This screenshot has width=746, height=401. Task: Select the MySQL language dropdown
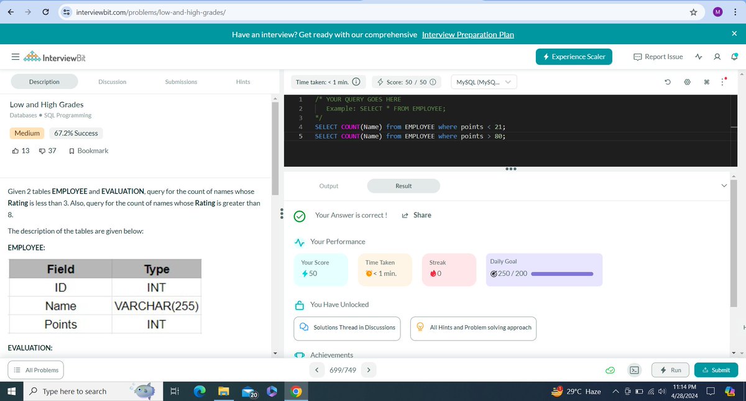(x=484, y=82)
